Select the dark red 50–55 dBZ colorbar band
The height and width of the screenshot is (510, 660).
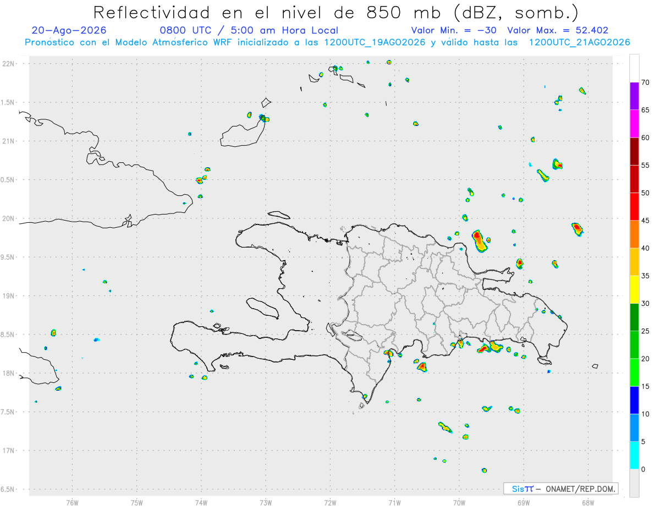[x=634, y=179]
